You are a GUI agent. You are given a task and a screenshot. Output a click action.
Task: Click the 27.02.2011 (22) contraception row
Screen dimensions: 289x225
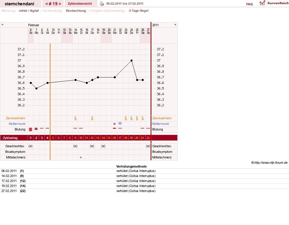(144, 191)
